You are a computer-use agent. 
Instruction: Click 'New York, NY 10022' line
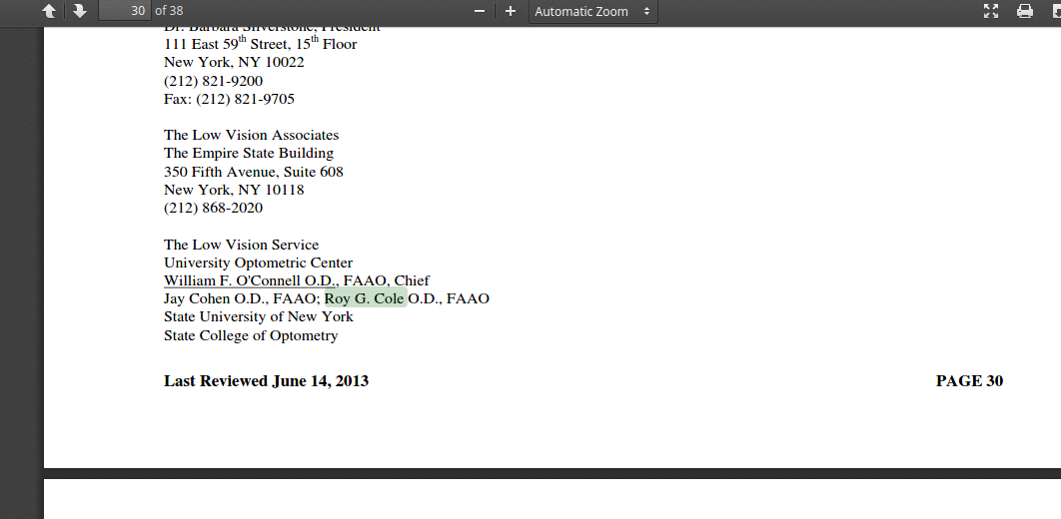click(x=234, y=62)
